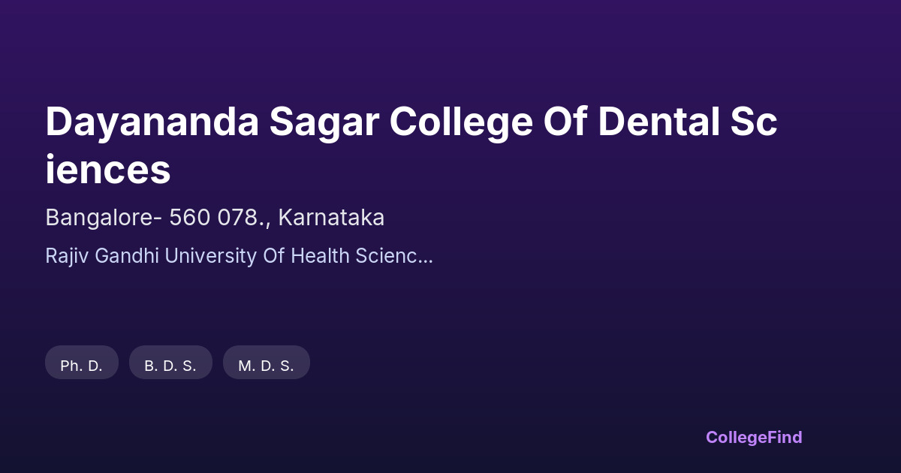The image size is (901, 473).
Task: Click the CollegeFind brand logo
Action: (753, 437)
